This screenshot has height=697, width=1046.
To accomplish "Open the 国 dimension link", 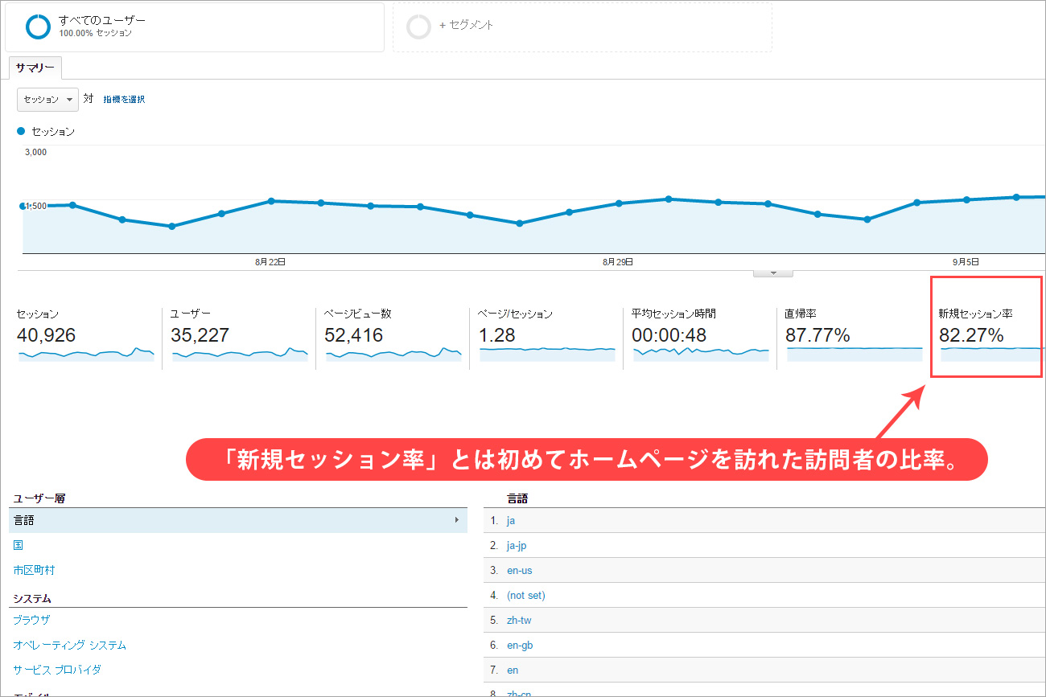I will 19,545.
